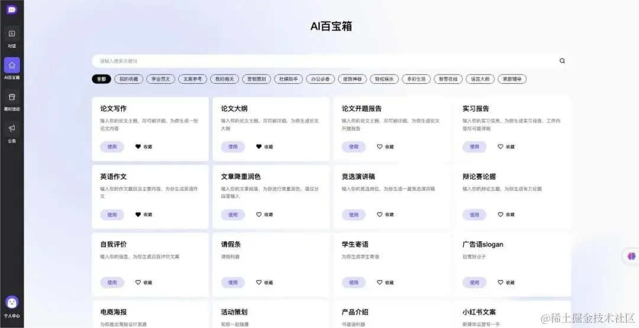
Task: Click 使用 on the 论文大纲 card
Action: coord(233,147)
